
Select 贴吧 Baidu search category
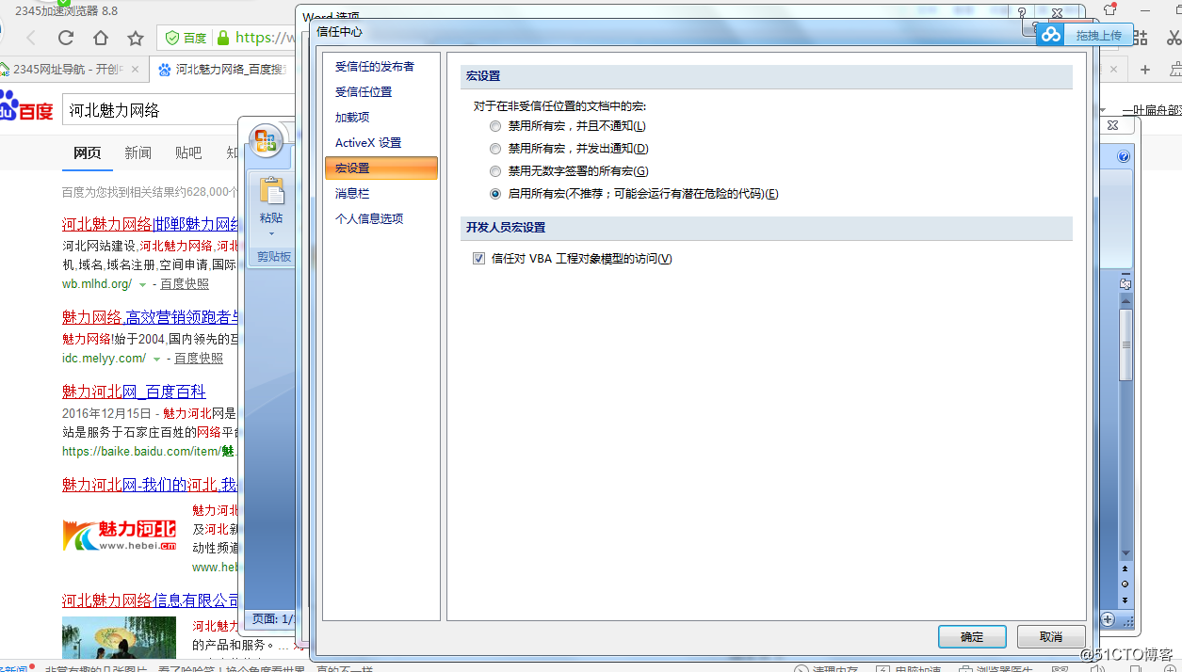point(188,152)
